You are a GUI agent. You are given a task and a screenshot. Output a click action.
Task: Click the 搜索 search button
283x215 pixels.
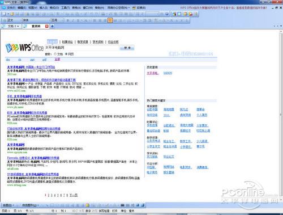click(127, 48)
